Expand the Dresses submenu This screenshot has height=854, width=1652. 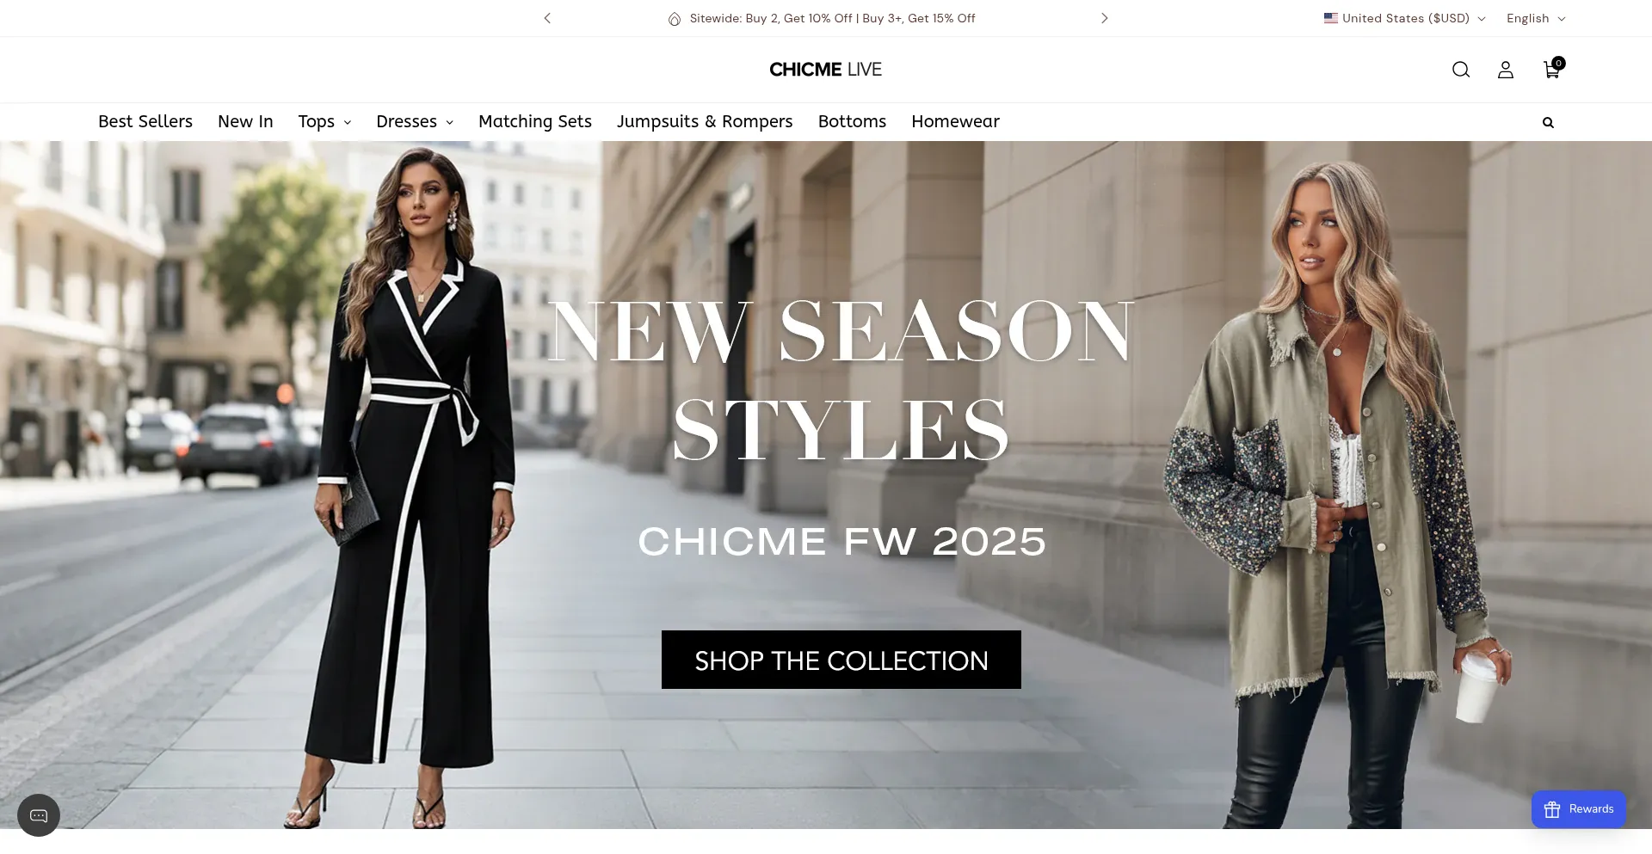[415, 122]
